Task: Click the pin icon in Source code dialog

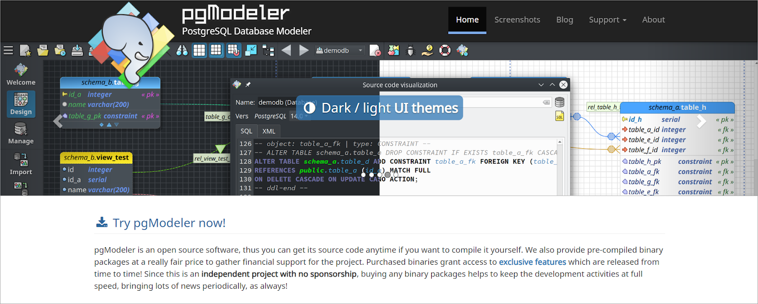Action: pyautogui.click(x=248, y=85)
